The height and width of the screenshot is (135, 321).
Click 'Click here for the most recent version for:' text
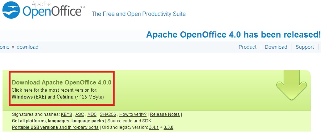[x=54, y=90]
